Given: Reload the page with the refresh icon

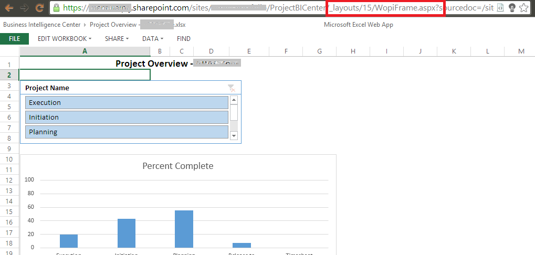Looking at the screenshot, I should [39, 8].
